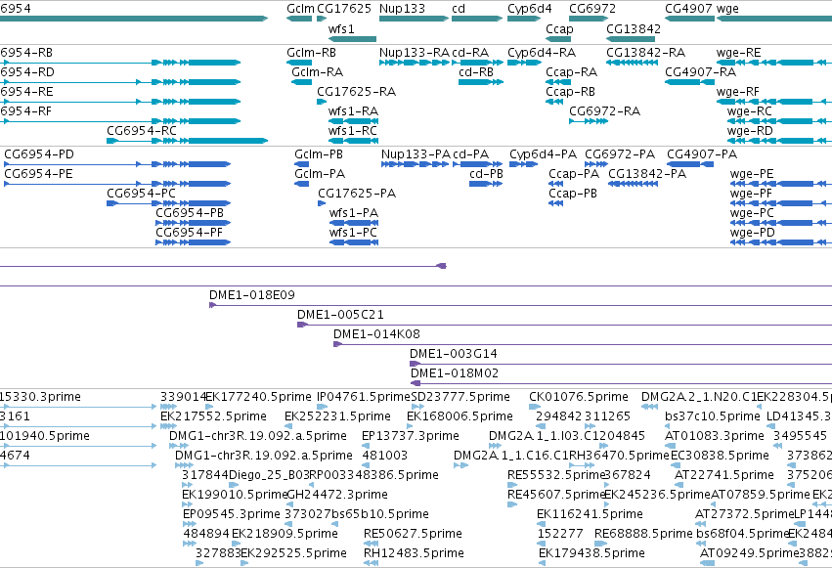Select BAC clone DME1-014K08

376,334
